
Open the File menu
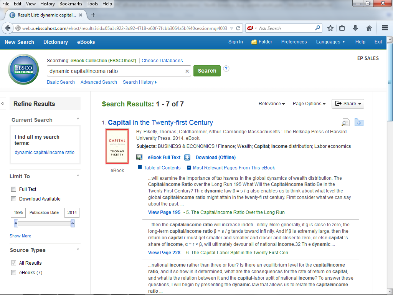5,4
